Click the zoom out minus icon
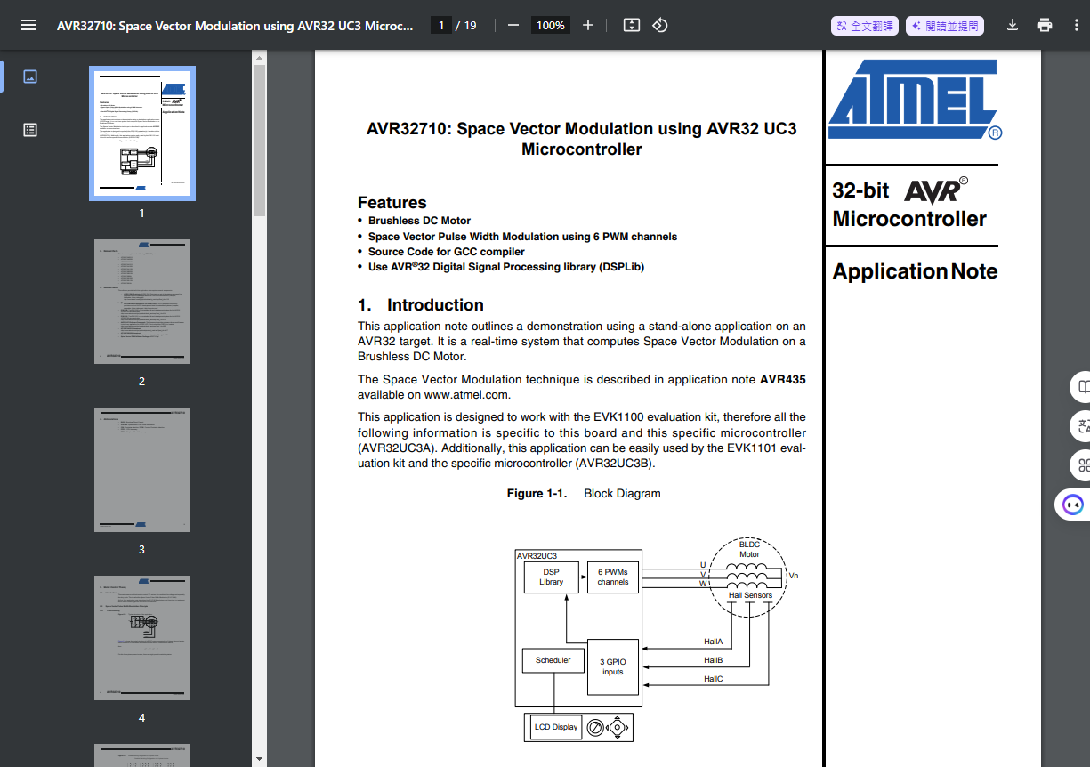 [x=513, y=25]
